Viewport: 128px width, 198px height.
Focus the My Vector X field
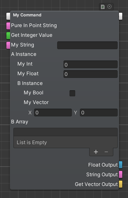coord(53,112)
